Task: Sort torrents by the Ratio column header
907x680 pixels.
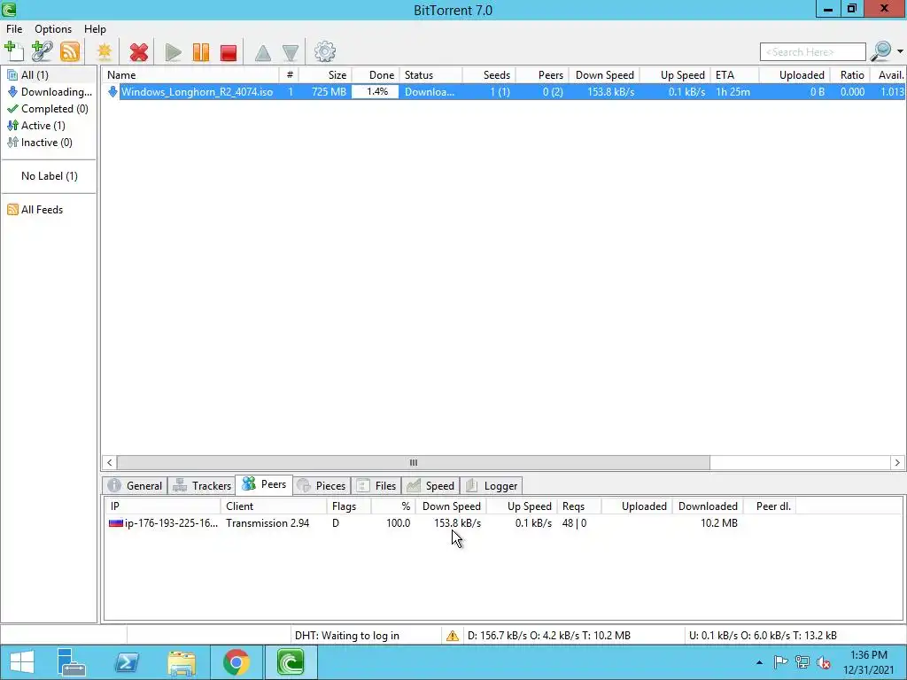Action: [849, 75]
